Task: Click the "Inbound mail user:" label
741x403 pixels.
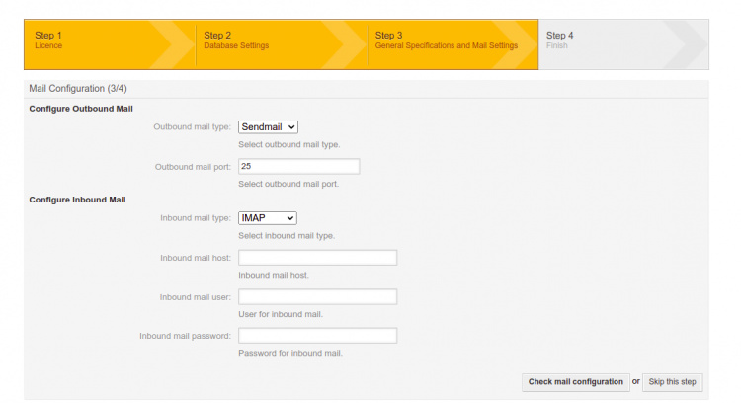Action: [x=195, y=297]
